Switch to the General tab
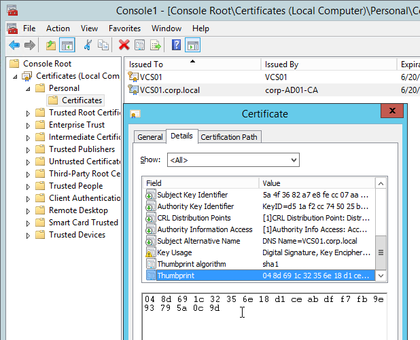Screen dimensions: 420x340 tap(150, 137)
